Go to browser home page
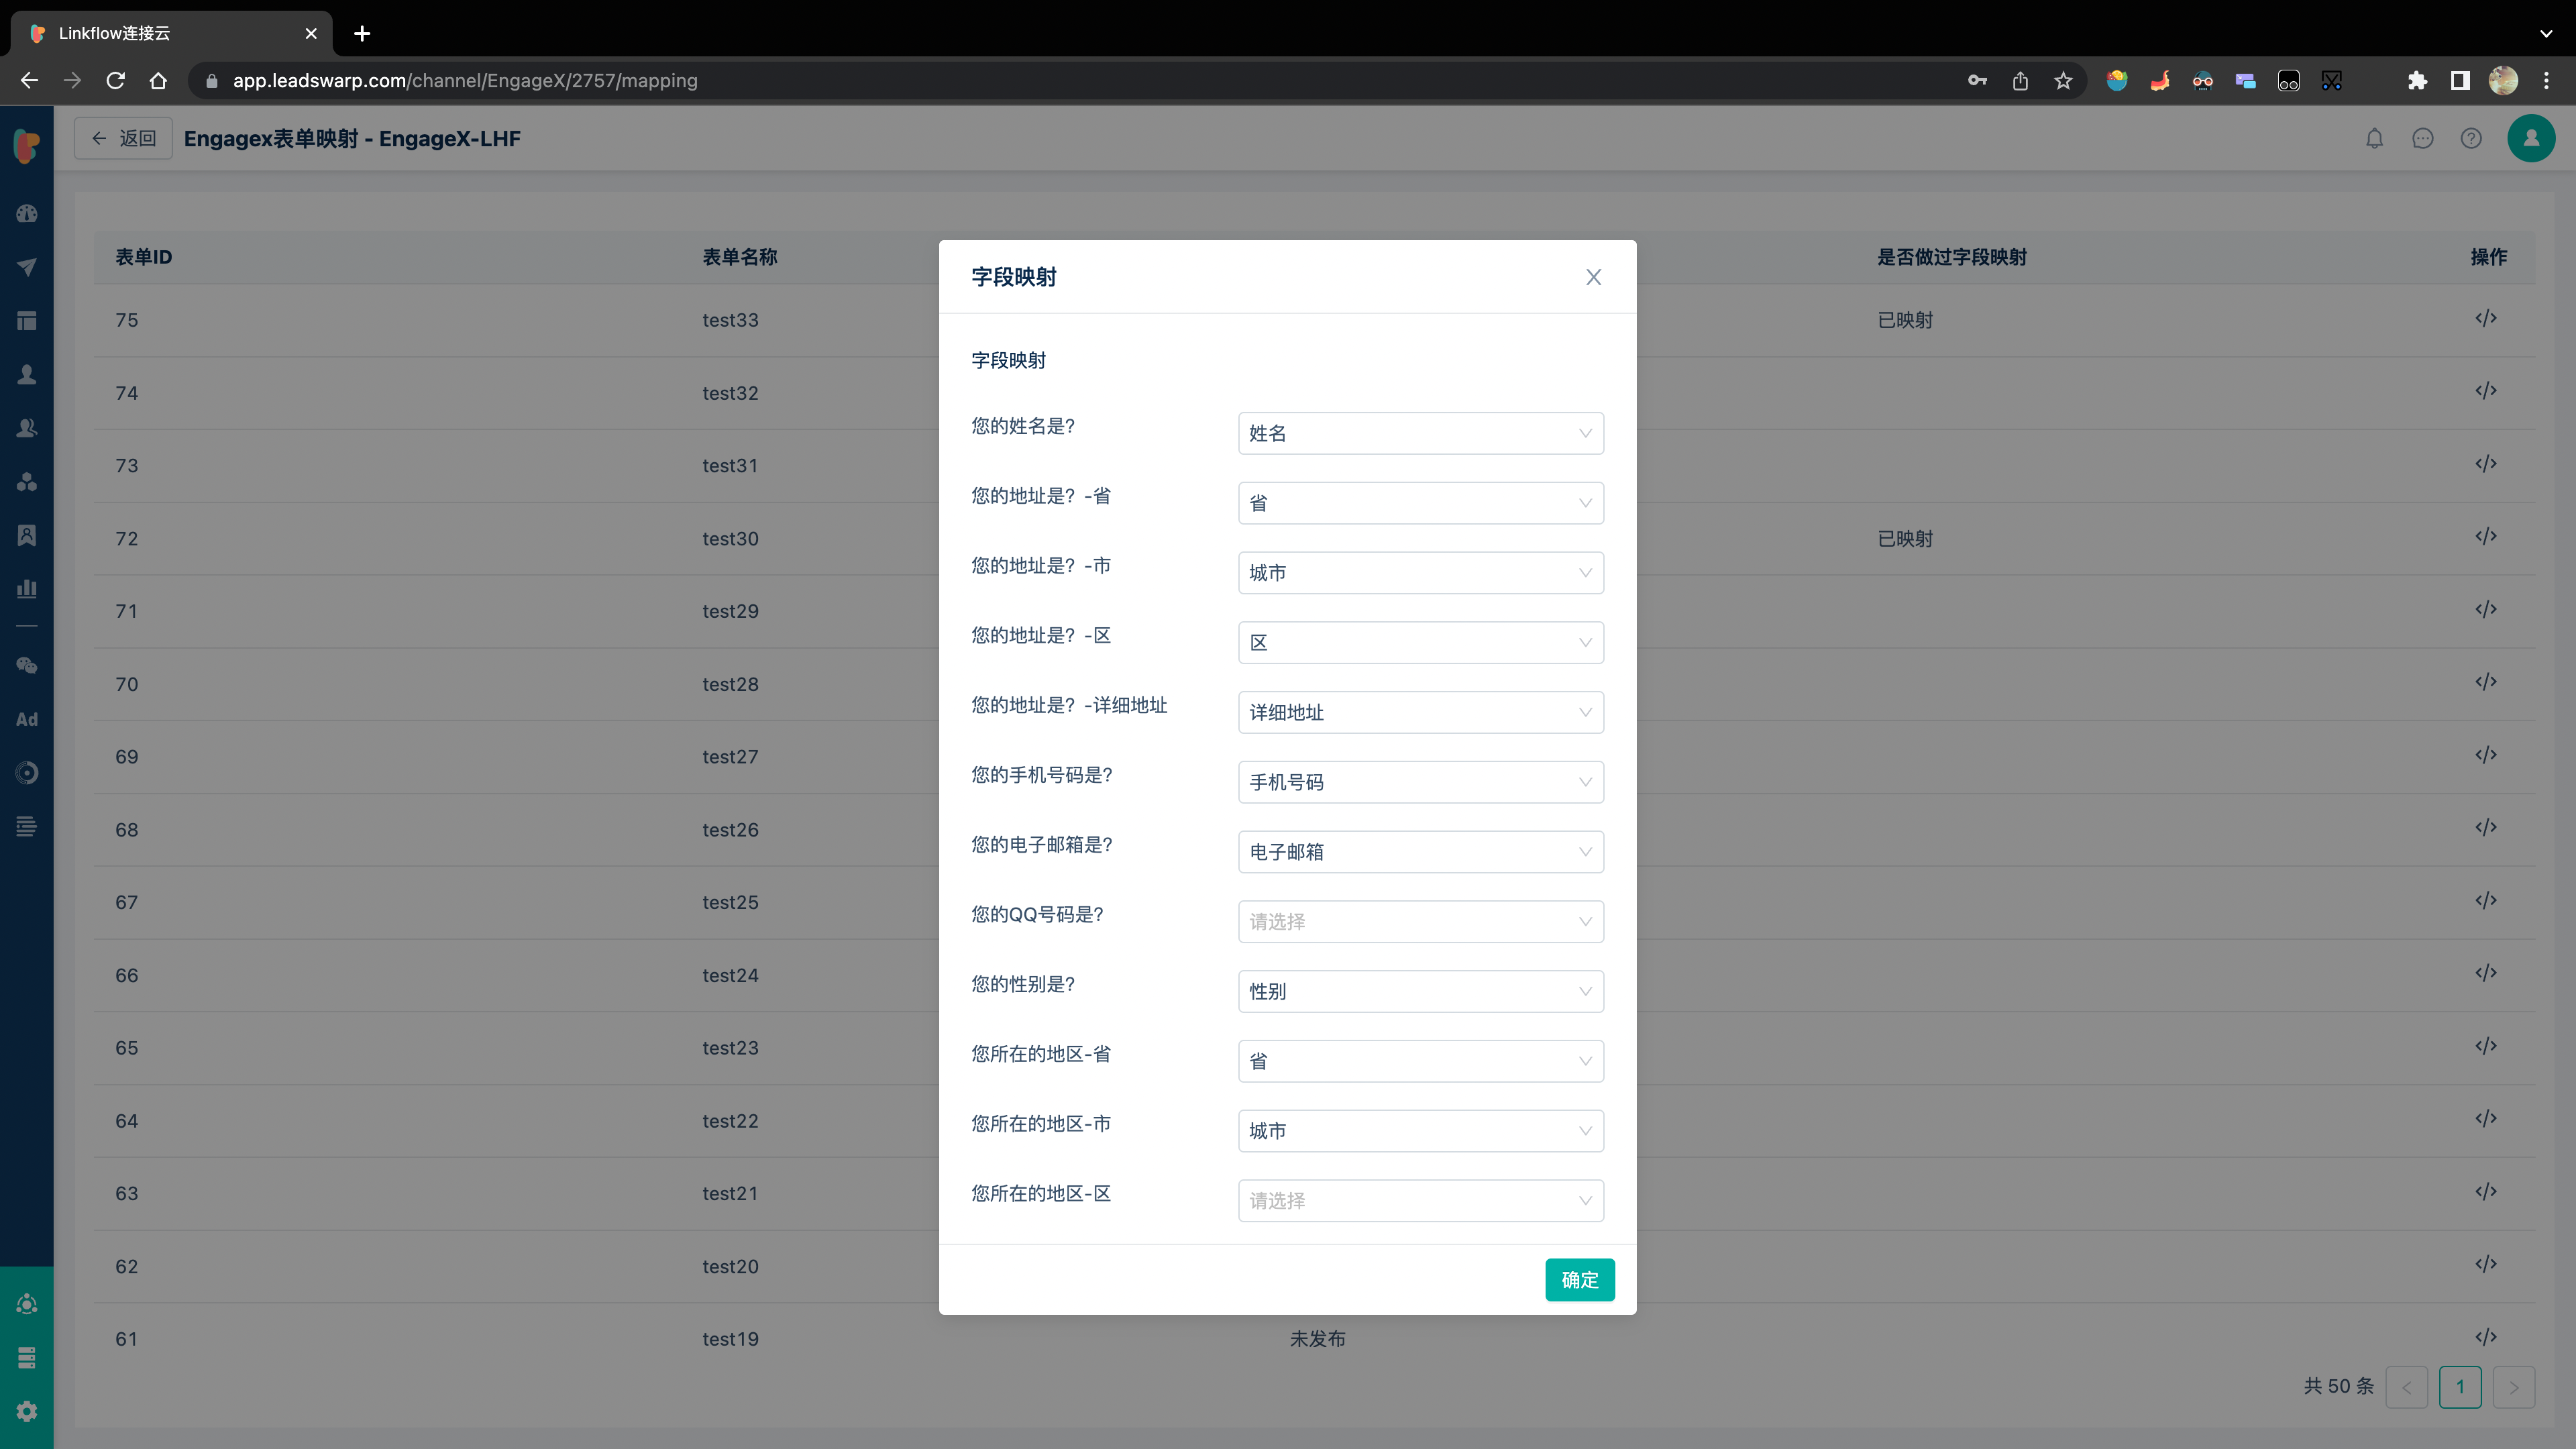This screenshot has width=2576, height=1449. pyautogui.click(x=158, y=80)
